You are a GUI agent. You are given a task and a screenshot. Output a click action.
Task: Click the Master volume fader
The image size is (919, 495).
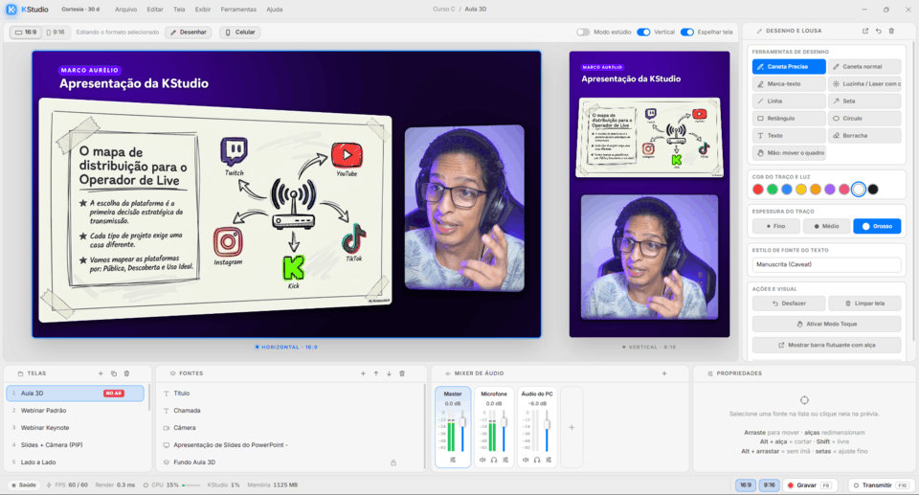tap(463, 422)
